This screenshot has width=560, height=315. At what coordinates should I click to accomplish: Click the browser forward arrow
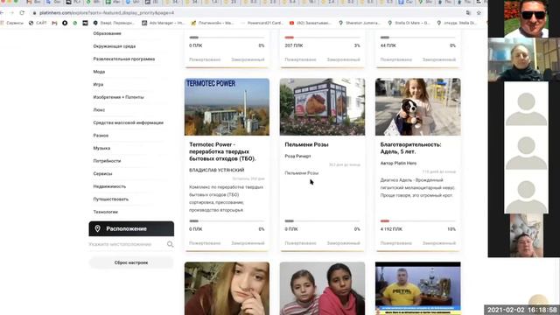tap(11, 12)
